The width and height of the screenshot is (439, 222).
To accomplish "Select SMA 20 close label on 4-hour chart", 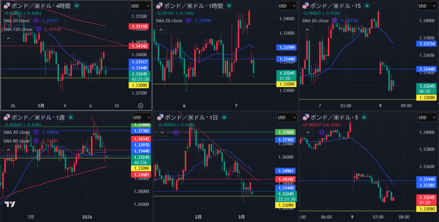I will coord(17,20).
